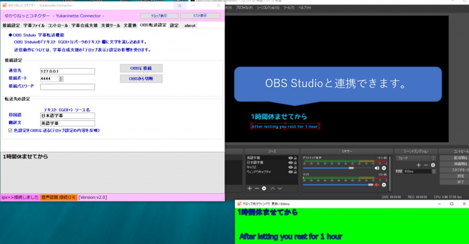Image resolution: width=469 pixels, height=244 pixels.
Task: Lock the 英語字幕 source
Action: (295, 158)
